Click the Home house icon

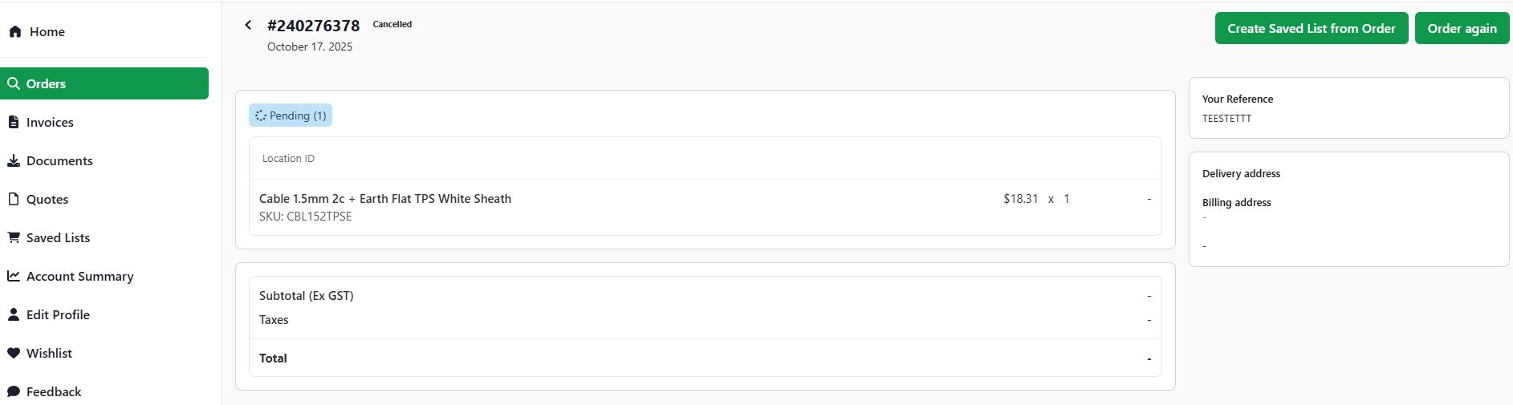(x=15, y=32)
